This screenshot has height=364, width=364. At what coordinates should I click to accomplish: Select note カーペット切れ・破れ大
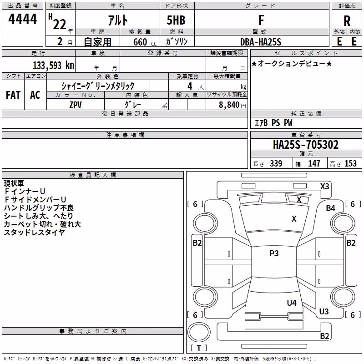coord(42,224)
